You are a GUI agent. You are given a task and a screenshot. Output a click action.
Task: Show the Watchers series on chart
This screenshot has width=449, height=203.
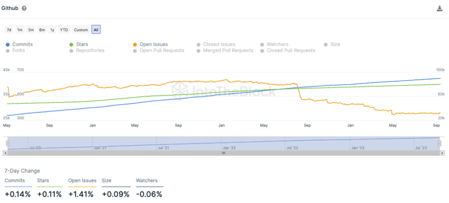[274, 44]
